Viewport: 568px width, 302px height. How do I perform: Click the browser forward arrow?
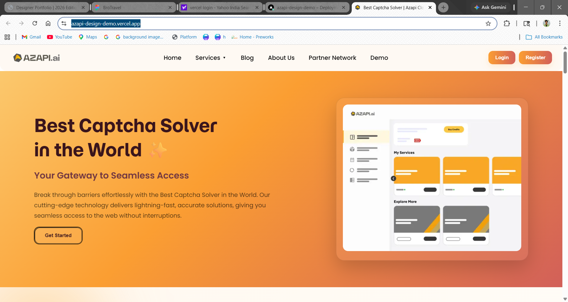21,23
